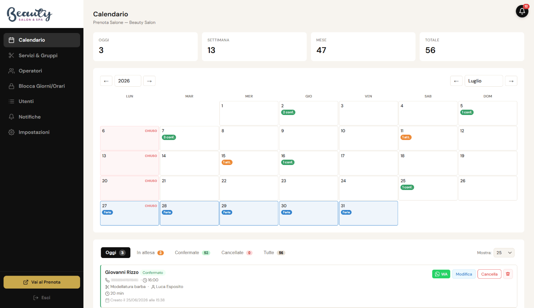The image size is (534, 308).
Task: Open Utenti list
Action: [42, 101]
